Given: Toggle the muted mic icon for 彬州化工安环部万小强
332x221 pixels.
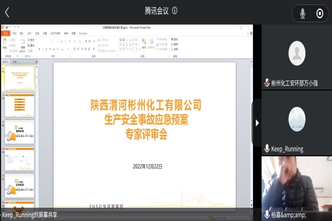Looking at the screenshot, I should click(267, 83).
